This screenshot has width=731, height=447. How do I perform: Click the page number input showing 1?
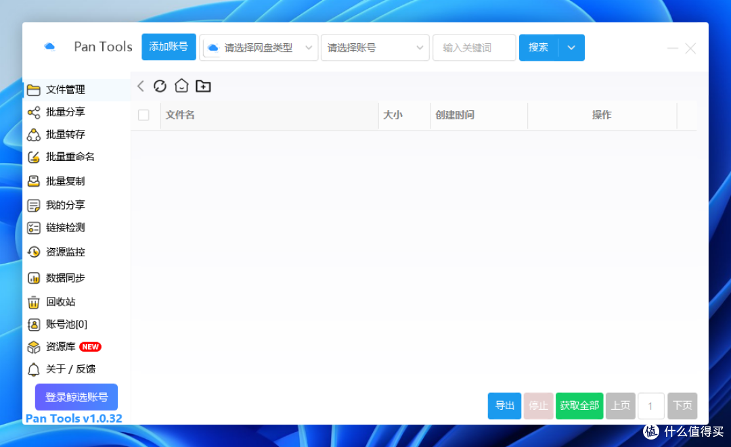651,406
